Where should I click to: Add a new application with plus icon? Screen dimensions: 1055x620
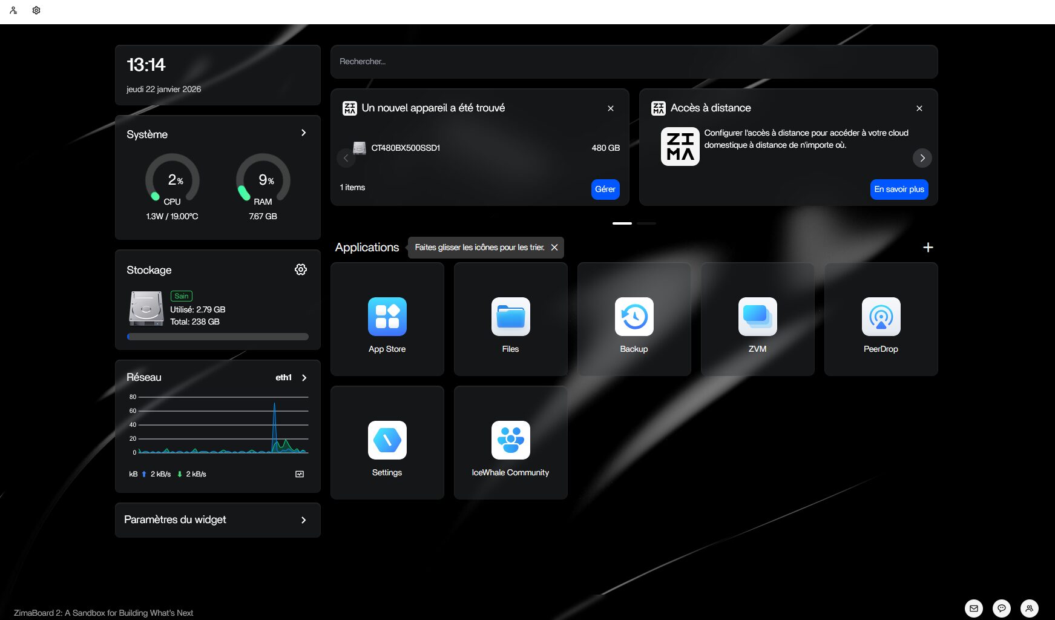pyautogui.click(x=927, y=248)
